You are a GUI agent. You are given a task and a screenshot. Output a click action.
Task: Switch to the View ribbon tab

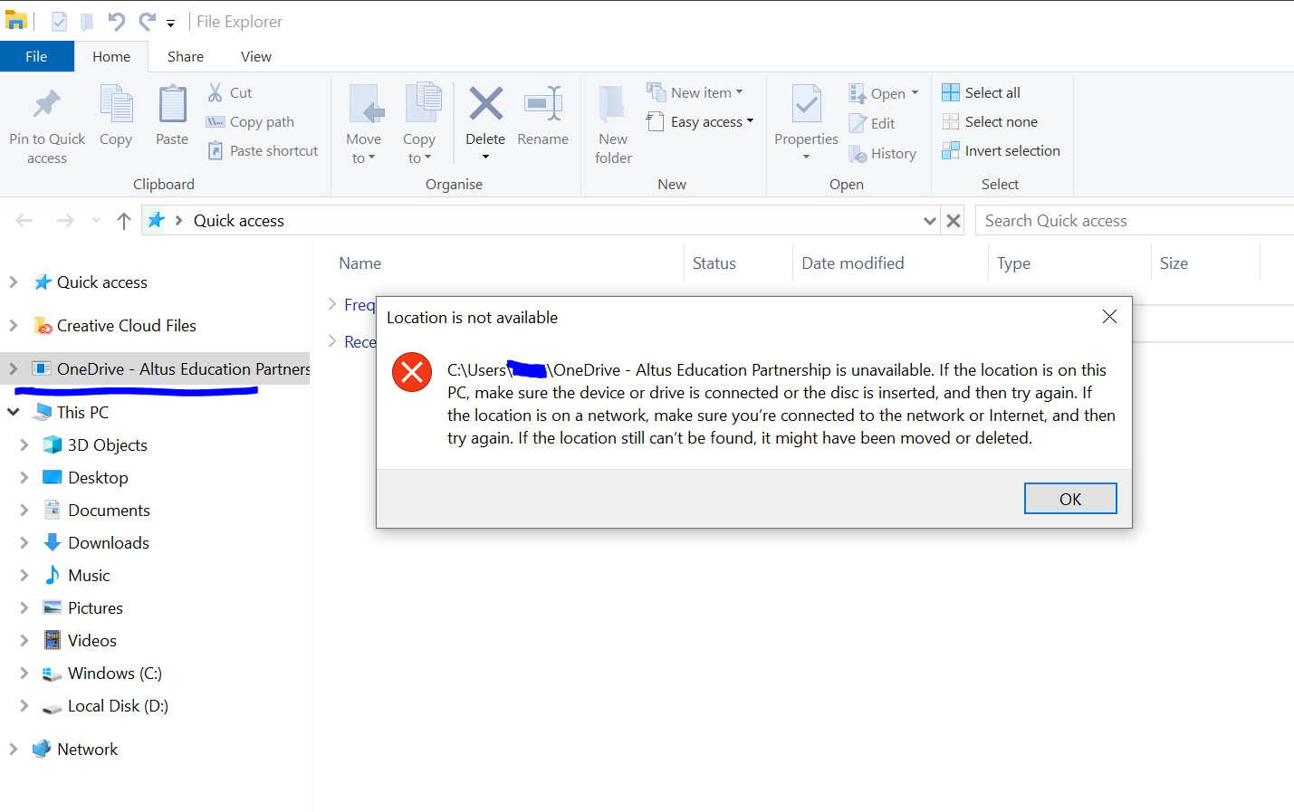255,56
